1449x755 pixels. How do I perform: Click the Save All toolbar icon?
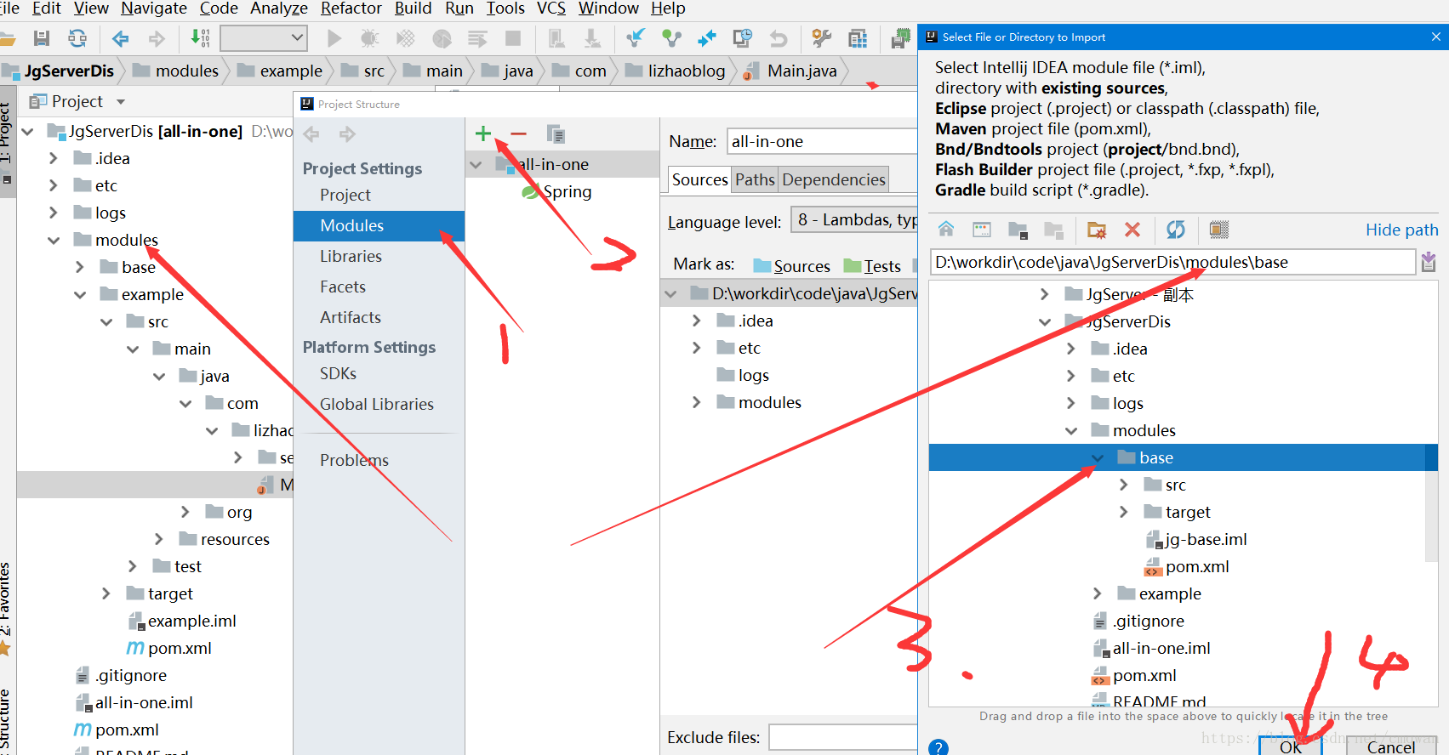[x=41, y=38]
